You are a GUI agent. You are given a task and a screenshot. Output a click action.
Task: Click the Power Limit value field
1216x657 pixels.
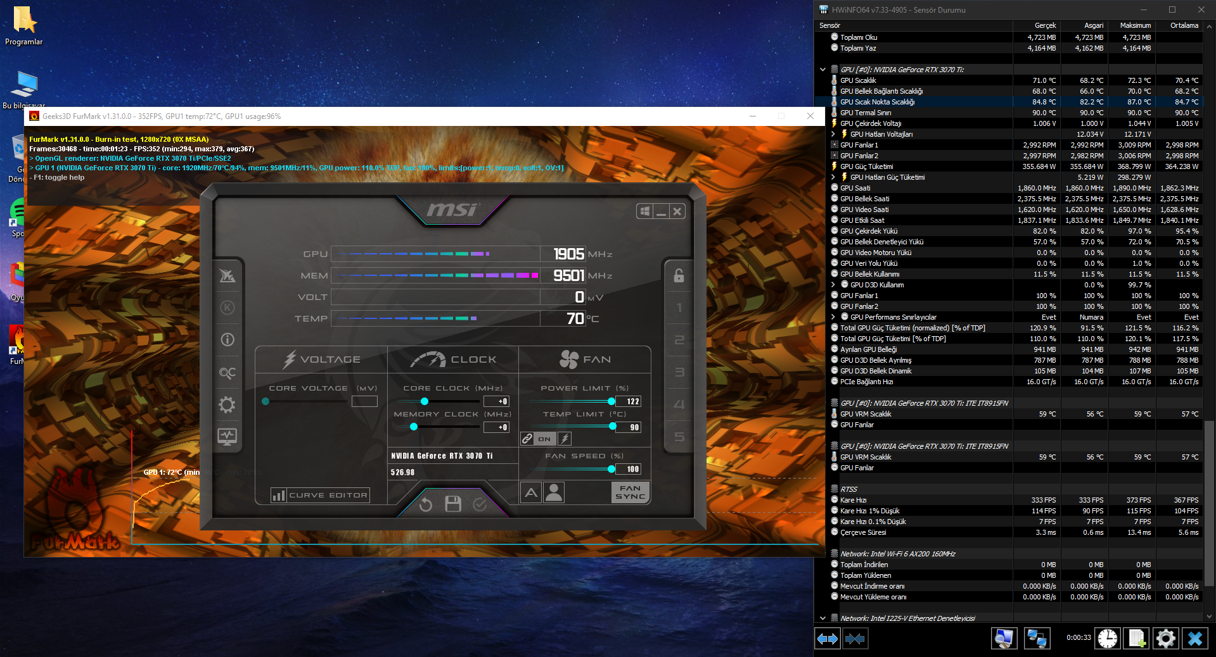[x=629, y=401]
